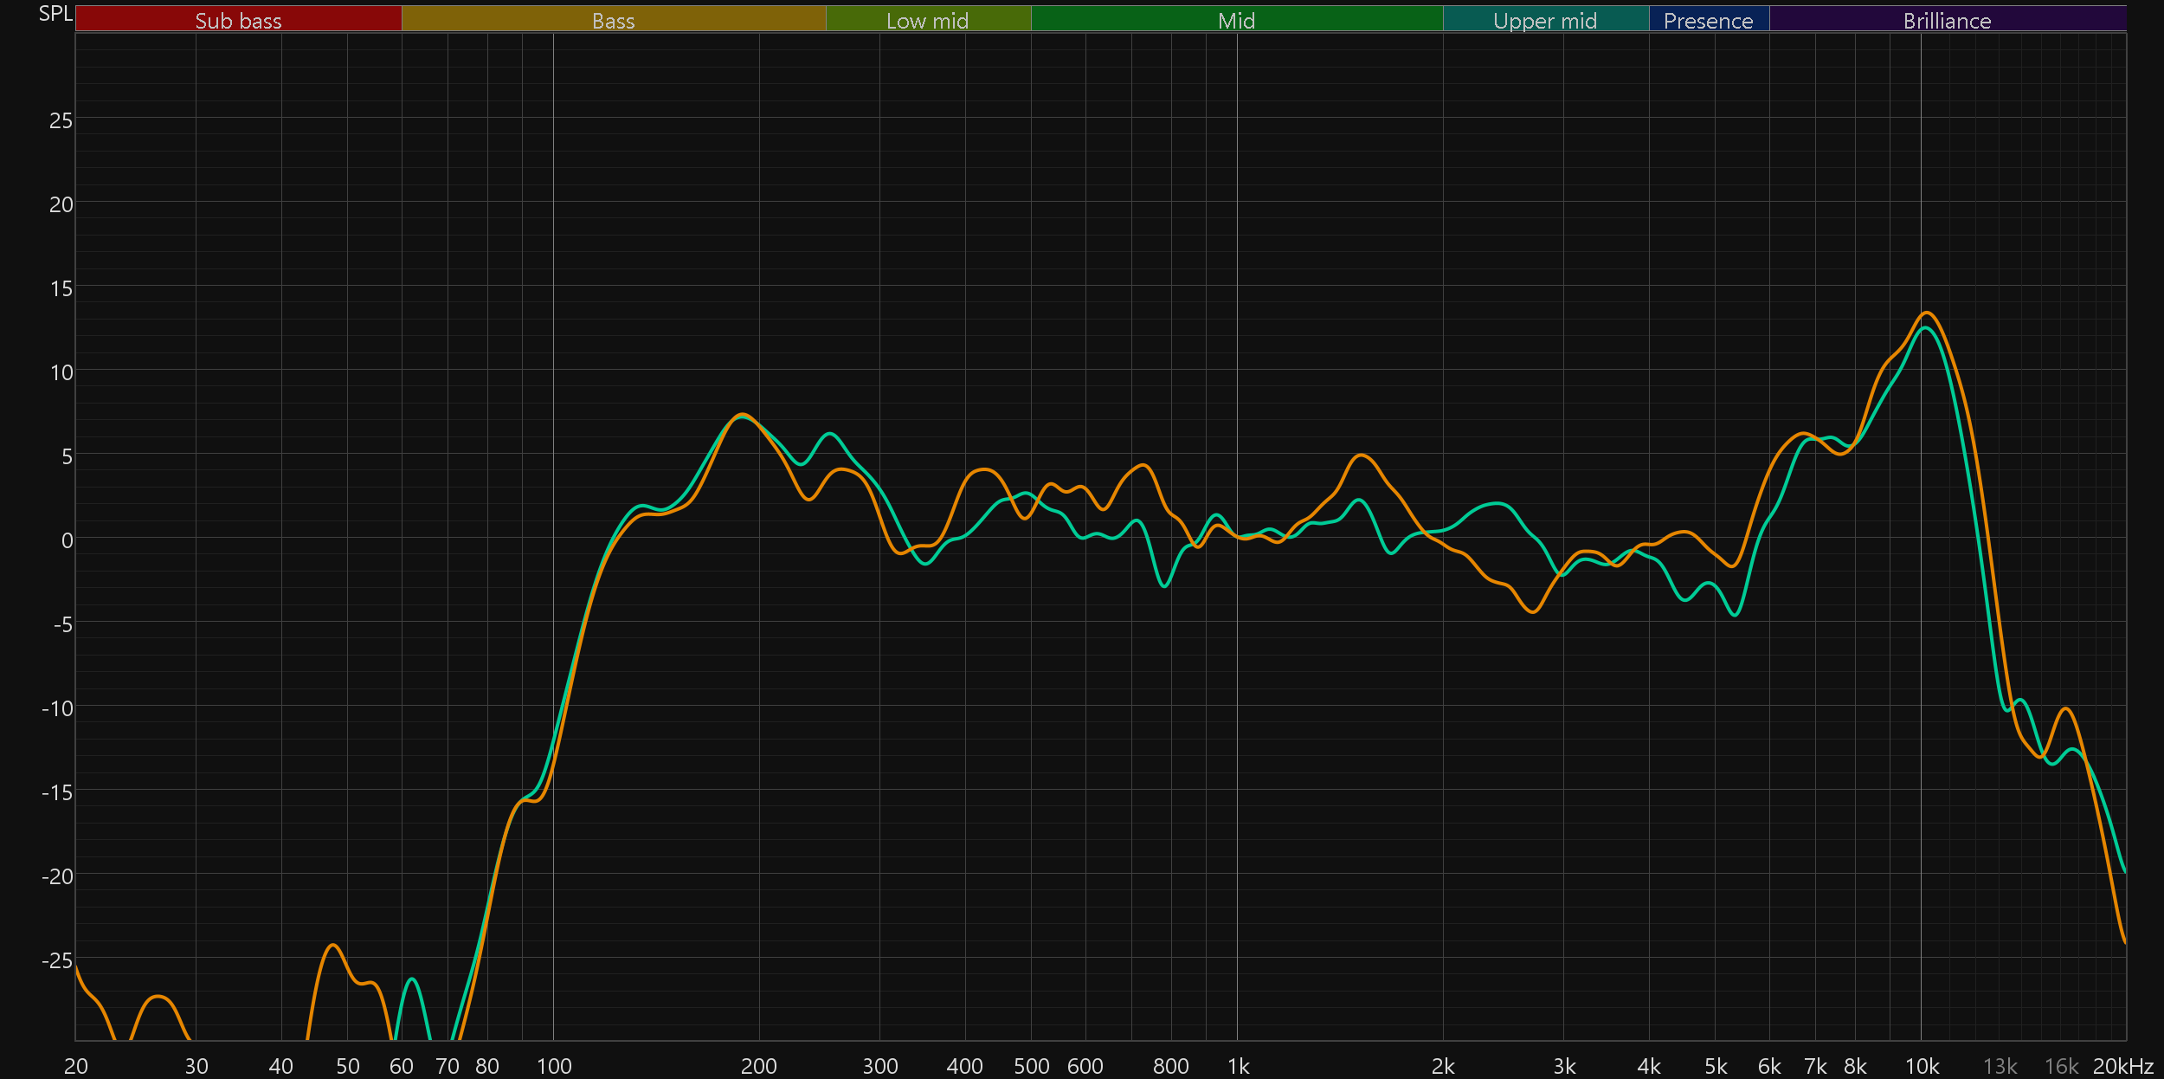This screenshot has height=1079, width=2164.
Task: Click the Brilliance band header
Action: point(1947,20)
